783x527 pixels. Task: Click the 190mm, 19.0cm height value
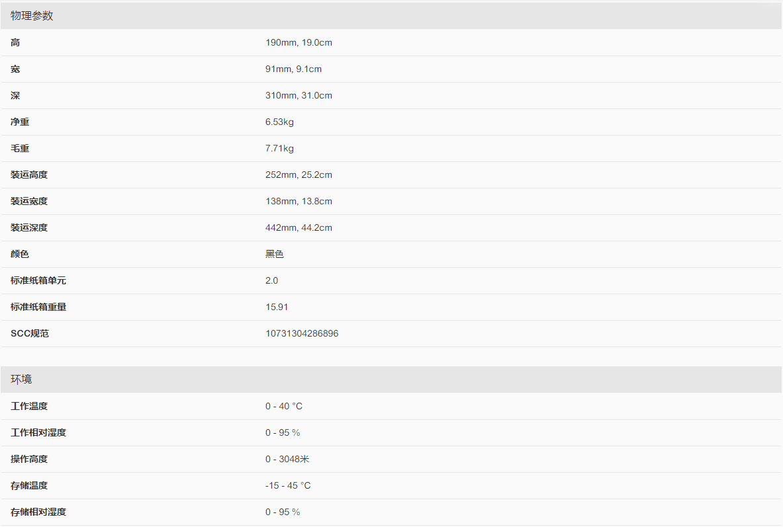[x=299, y=43]
